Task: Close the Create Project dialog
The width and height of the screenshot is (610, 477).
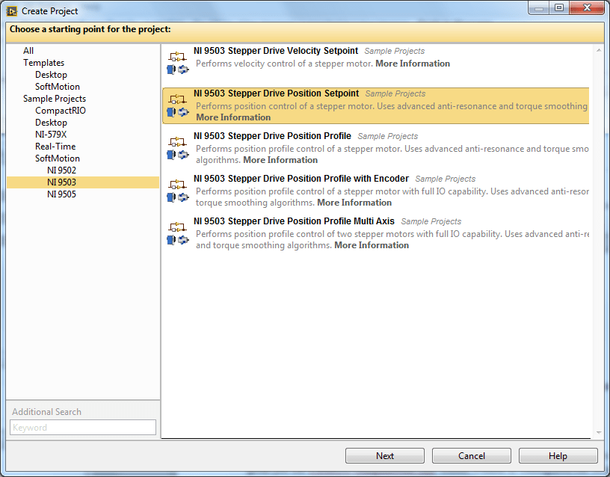Action: click(x=587, y=7)
